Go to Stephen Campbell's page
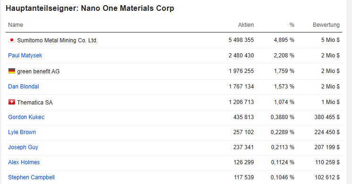The height and width of the screenshot is (184, 352). point(32,177)
